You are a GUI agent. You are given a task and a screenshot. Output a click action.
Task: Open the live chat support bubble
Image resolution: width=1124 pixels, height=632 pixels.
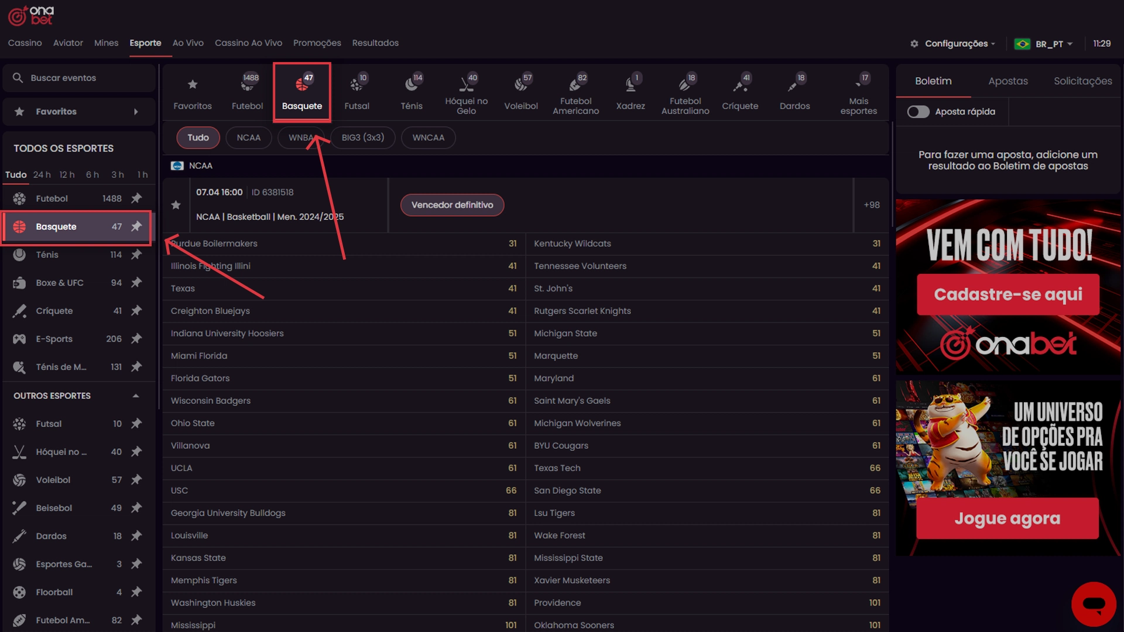point(1094,604)
